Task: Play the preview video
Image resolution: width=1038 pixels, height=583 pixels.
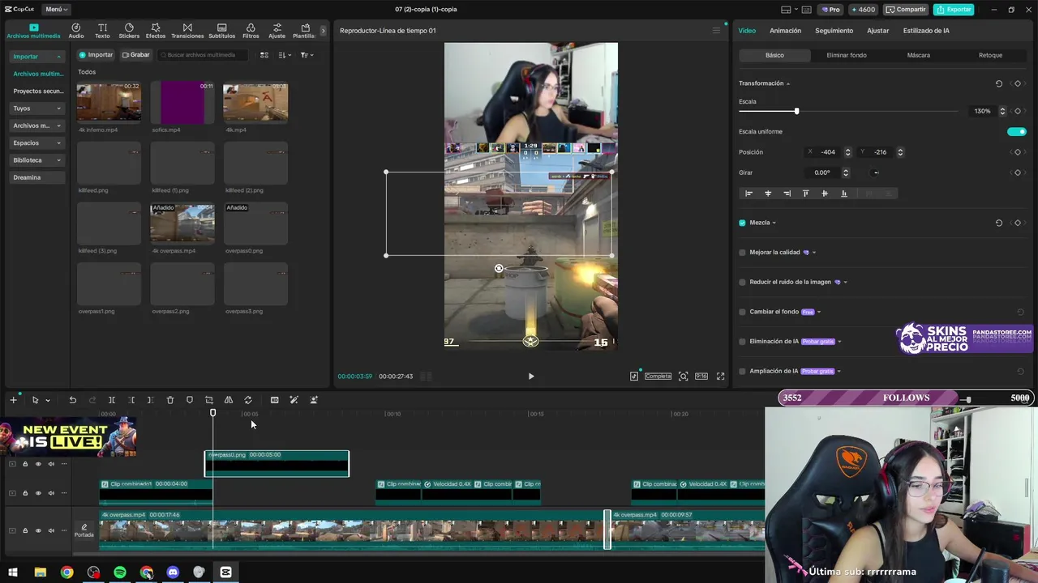Action: [x=531, y=377]
